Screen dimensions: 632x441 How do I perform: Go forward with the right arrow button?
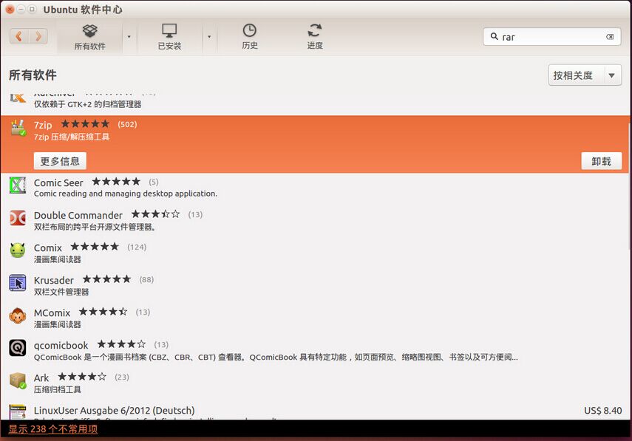(x=38, y=36)
